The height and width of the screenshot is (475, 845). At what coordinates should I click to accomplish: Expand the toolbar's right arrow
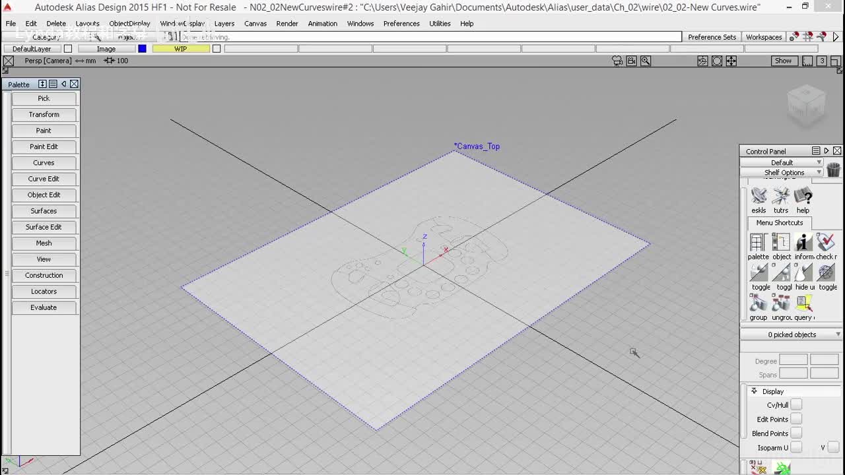[836, 37]
